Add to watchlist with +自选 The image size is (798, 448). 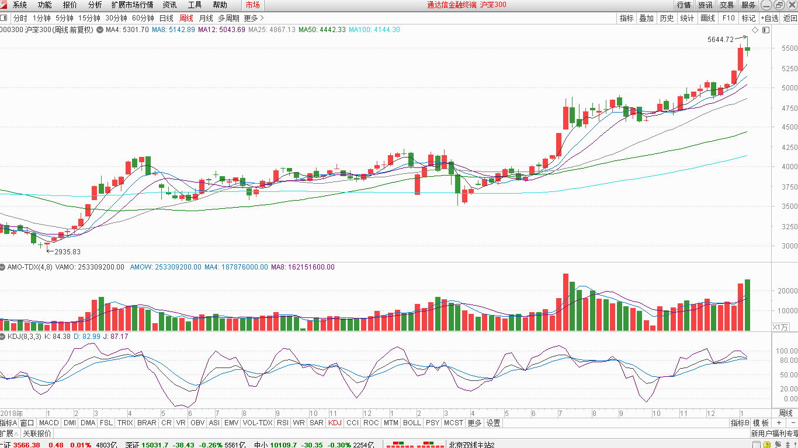coord(769,18)
